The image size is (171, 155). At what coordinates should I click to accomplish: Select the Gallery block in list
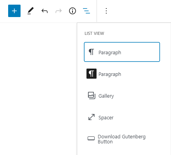click(x=122, y=96)
